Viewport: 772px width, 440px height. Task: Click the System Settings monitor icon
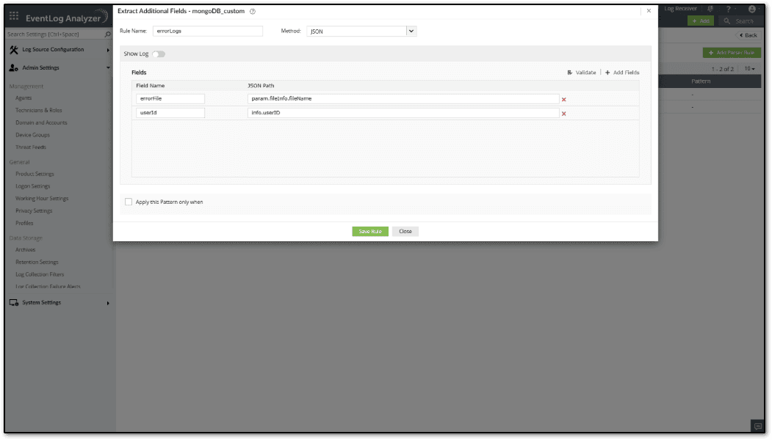pyautogui.click(x=14, y=303)
